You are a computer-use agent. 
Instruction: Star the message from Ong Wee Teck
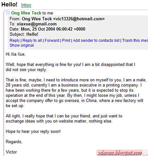click(8, 12)
